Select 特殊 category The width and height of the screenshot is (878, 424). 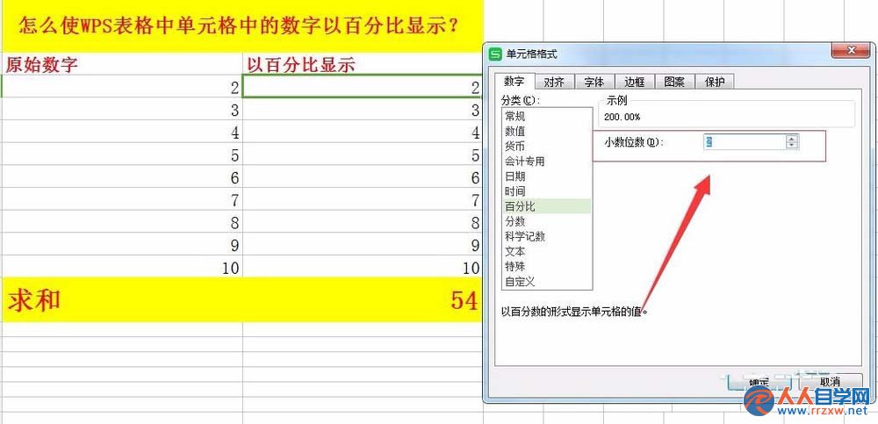546,267
